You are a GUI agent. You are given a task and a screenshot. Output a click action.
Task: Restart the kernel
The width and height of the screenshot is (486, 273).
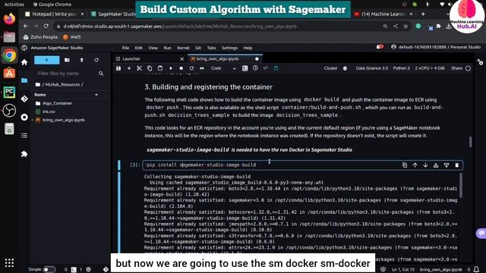pos(191,68)
